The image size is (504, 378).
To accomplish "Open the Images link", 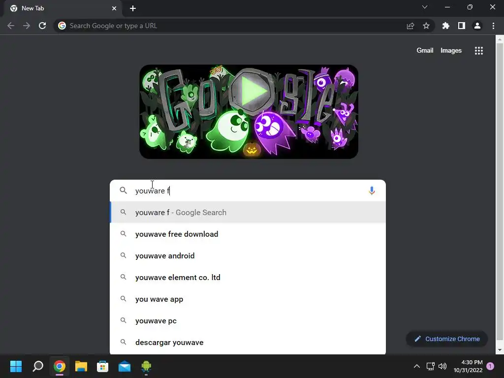I will [x=451, y=51].
